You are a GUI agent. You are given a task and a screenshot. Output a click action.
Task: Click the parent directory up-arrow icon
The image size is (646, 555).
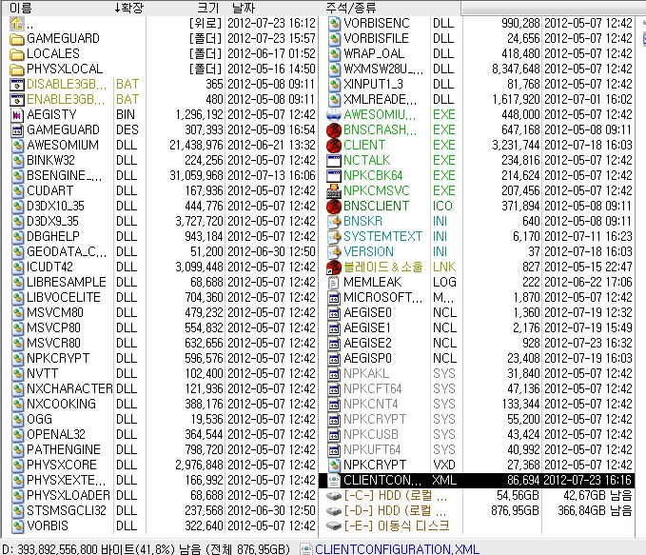(x=17, y=24)
